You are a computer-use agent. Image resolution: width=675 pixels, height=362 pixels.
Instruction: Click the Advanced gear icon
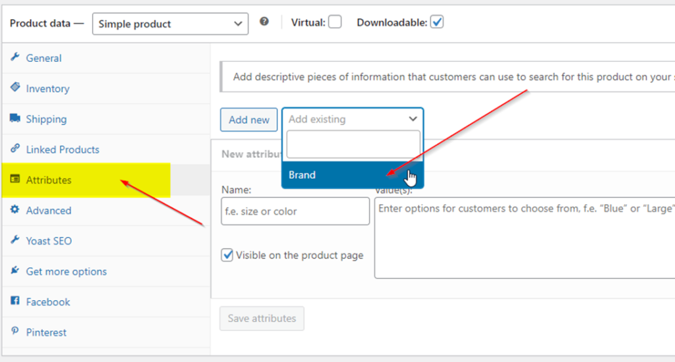click(x=15, y=209)
